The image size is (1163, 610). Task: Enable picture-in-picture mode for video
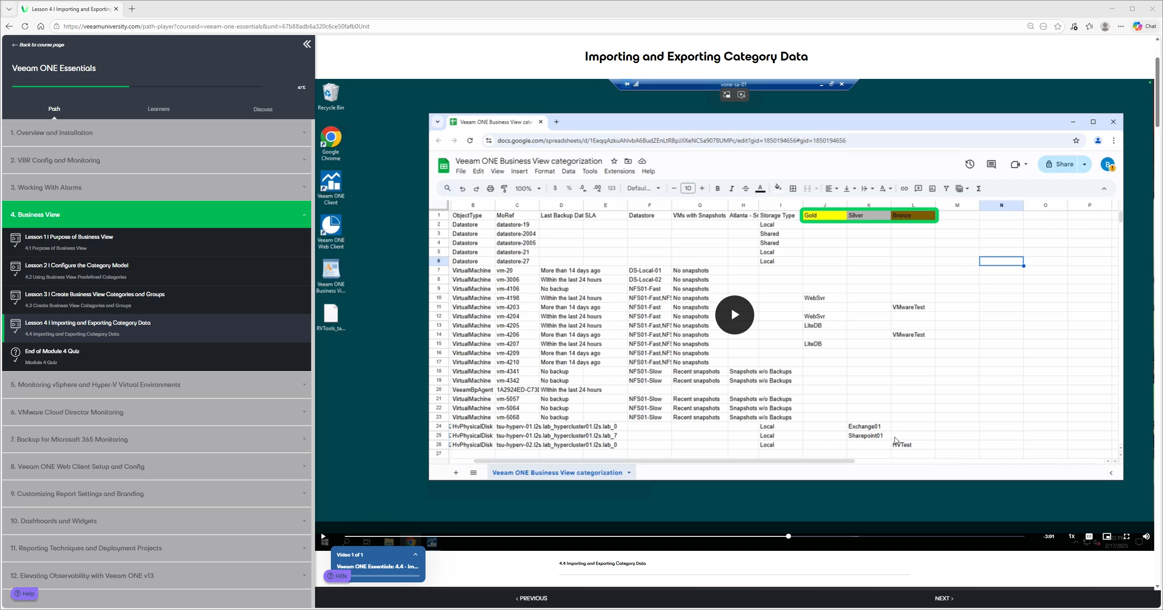click(1106, 536)
